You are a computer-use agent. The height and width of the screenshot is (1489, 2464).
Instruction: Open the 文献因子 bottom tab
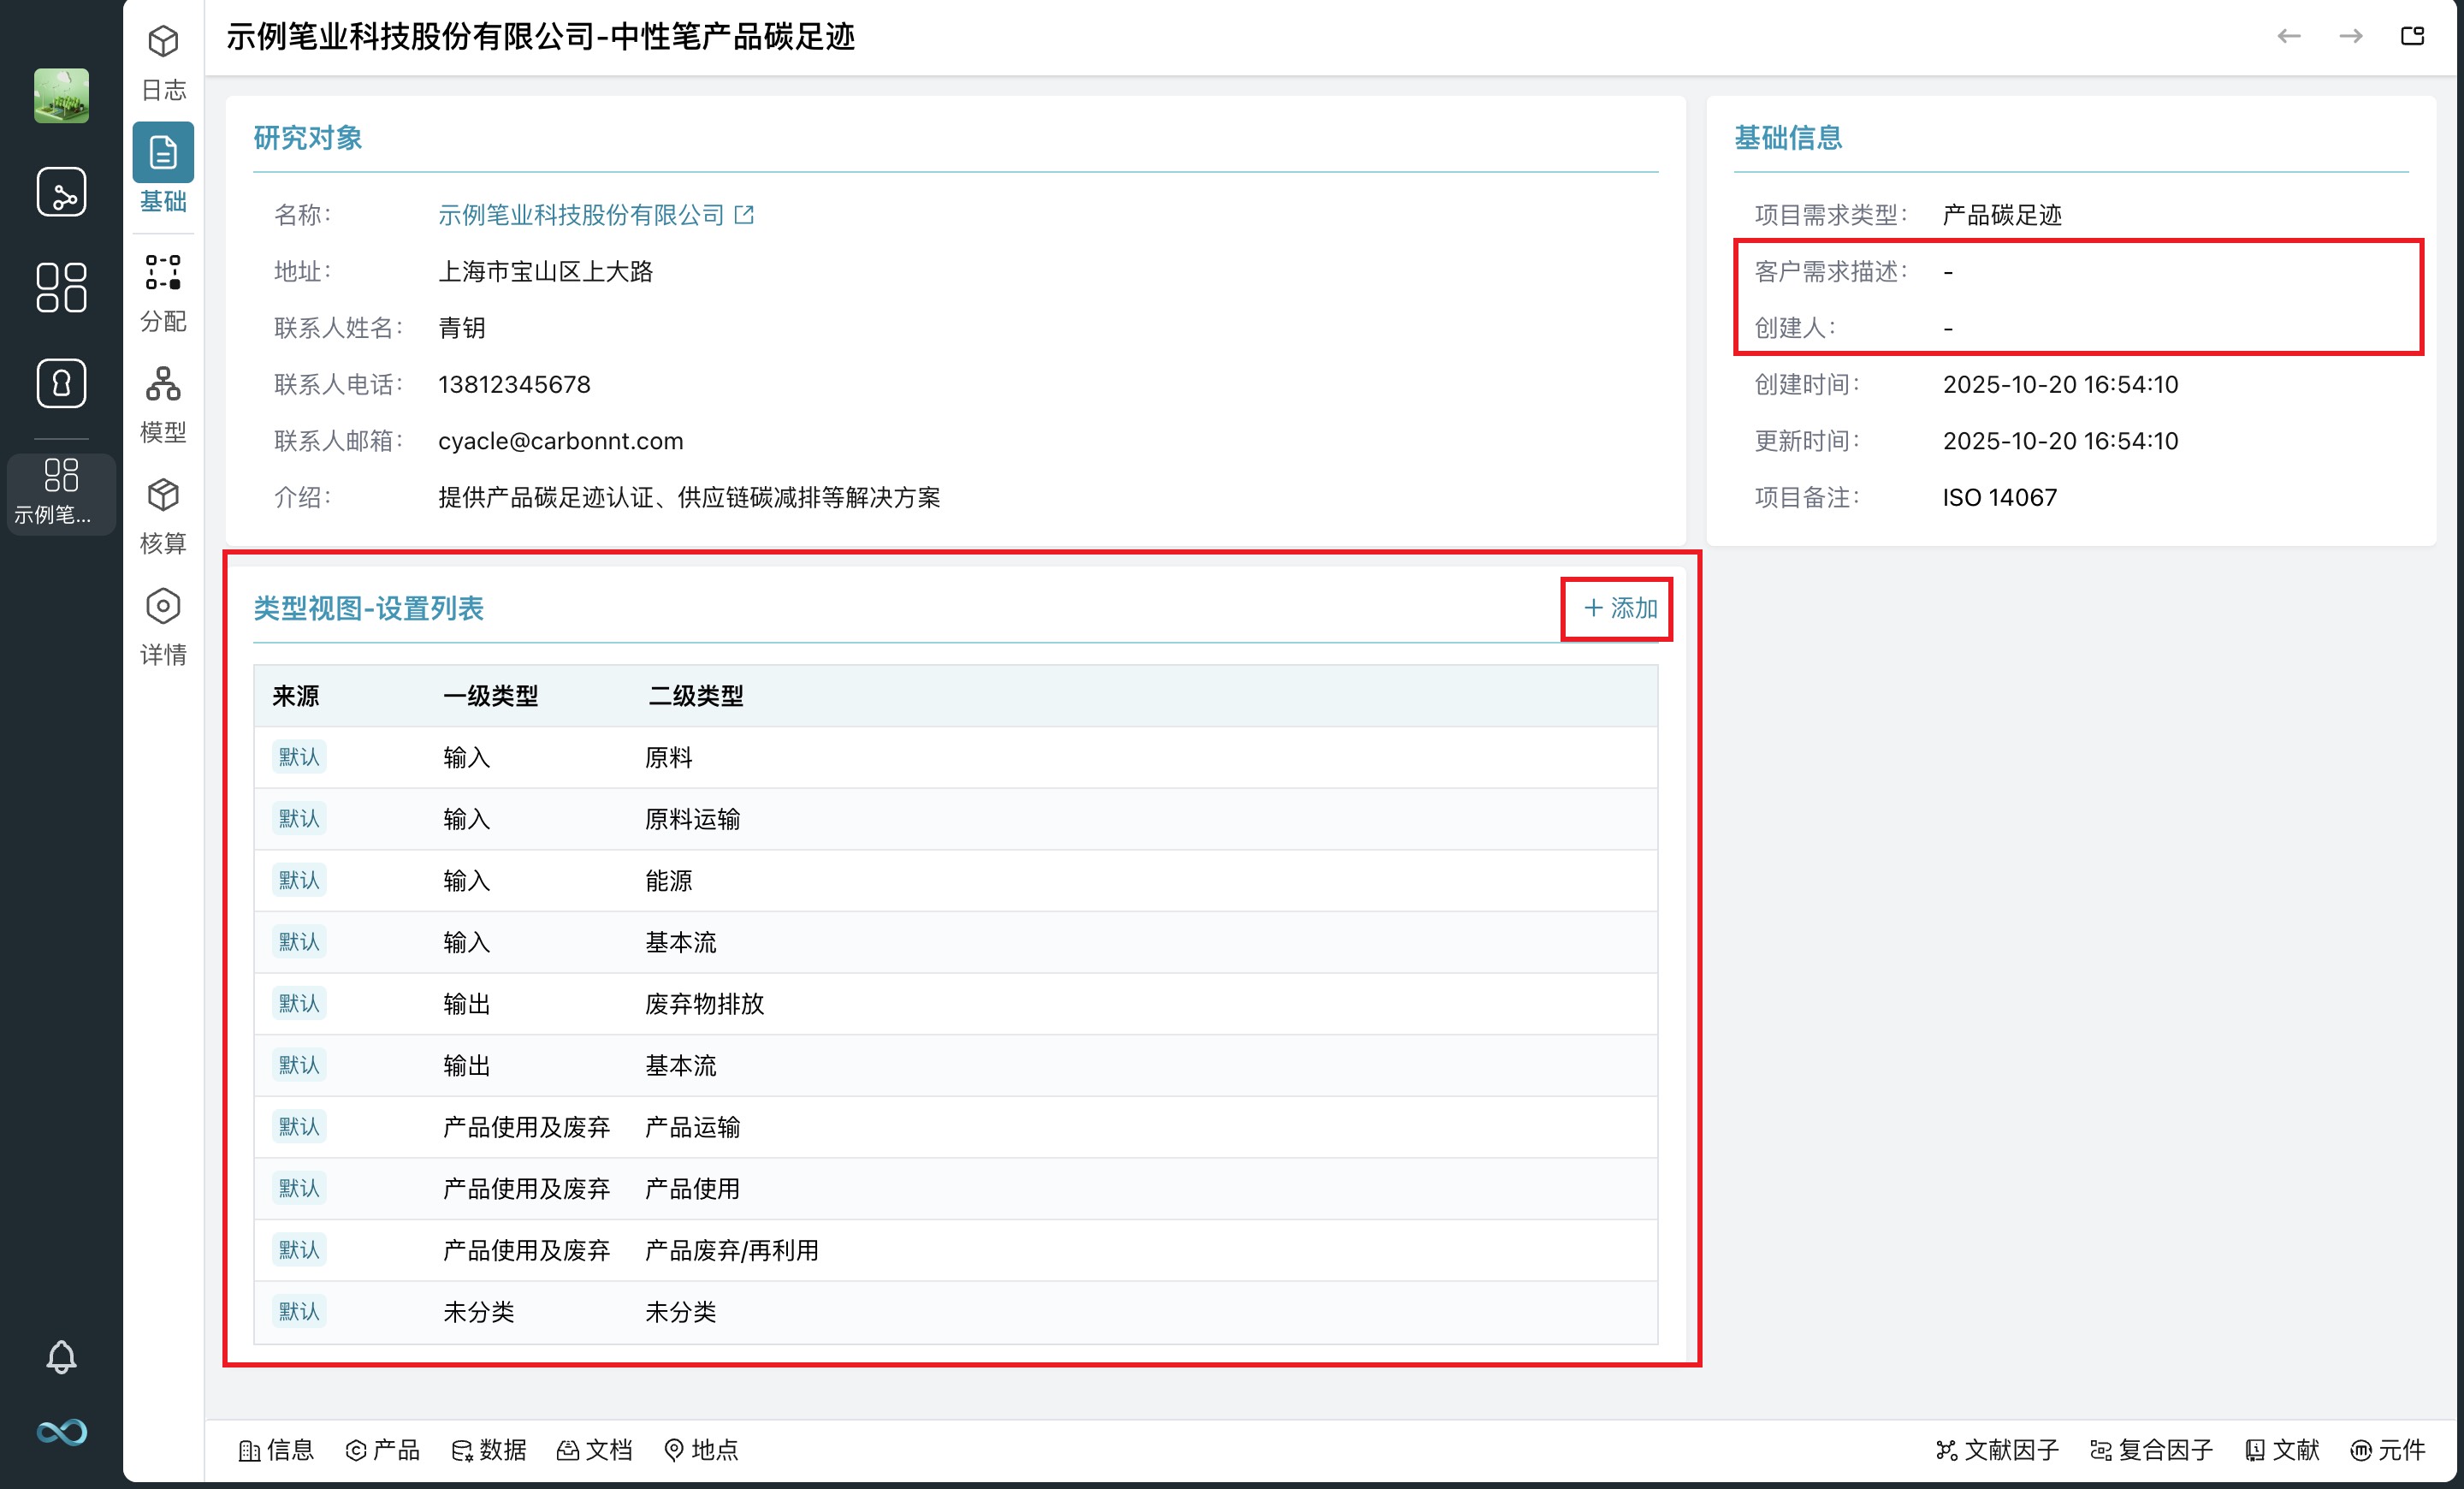(x=1996, y=1450)
